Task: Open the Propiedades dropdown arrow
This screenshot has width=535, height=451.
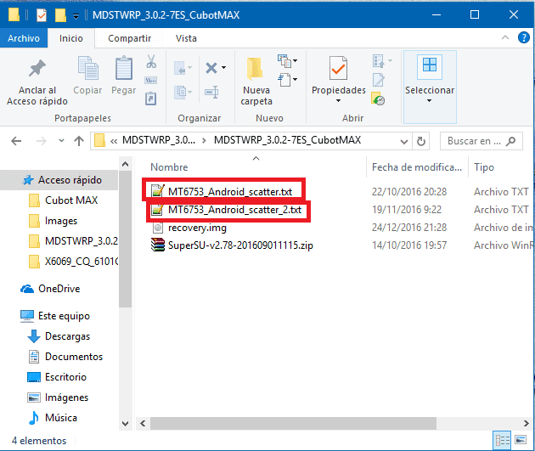Action: 338,100
